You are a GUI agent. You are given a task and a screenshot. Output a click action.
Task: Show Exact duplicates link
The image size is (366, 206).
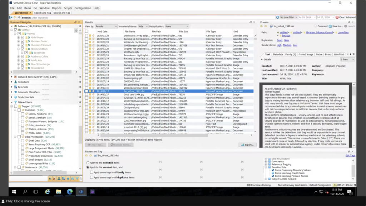click(x=280, y=40)
